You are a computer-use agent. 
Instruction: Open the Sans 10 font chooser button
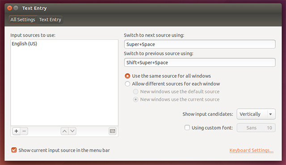(256, 128)
